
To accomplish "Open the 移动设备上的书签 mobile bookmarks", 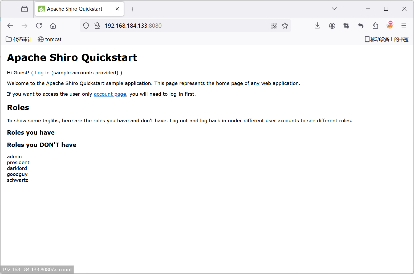I will coord(387,39).
